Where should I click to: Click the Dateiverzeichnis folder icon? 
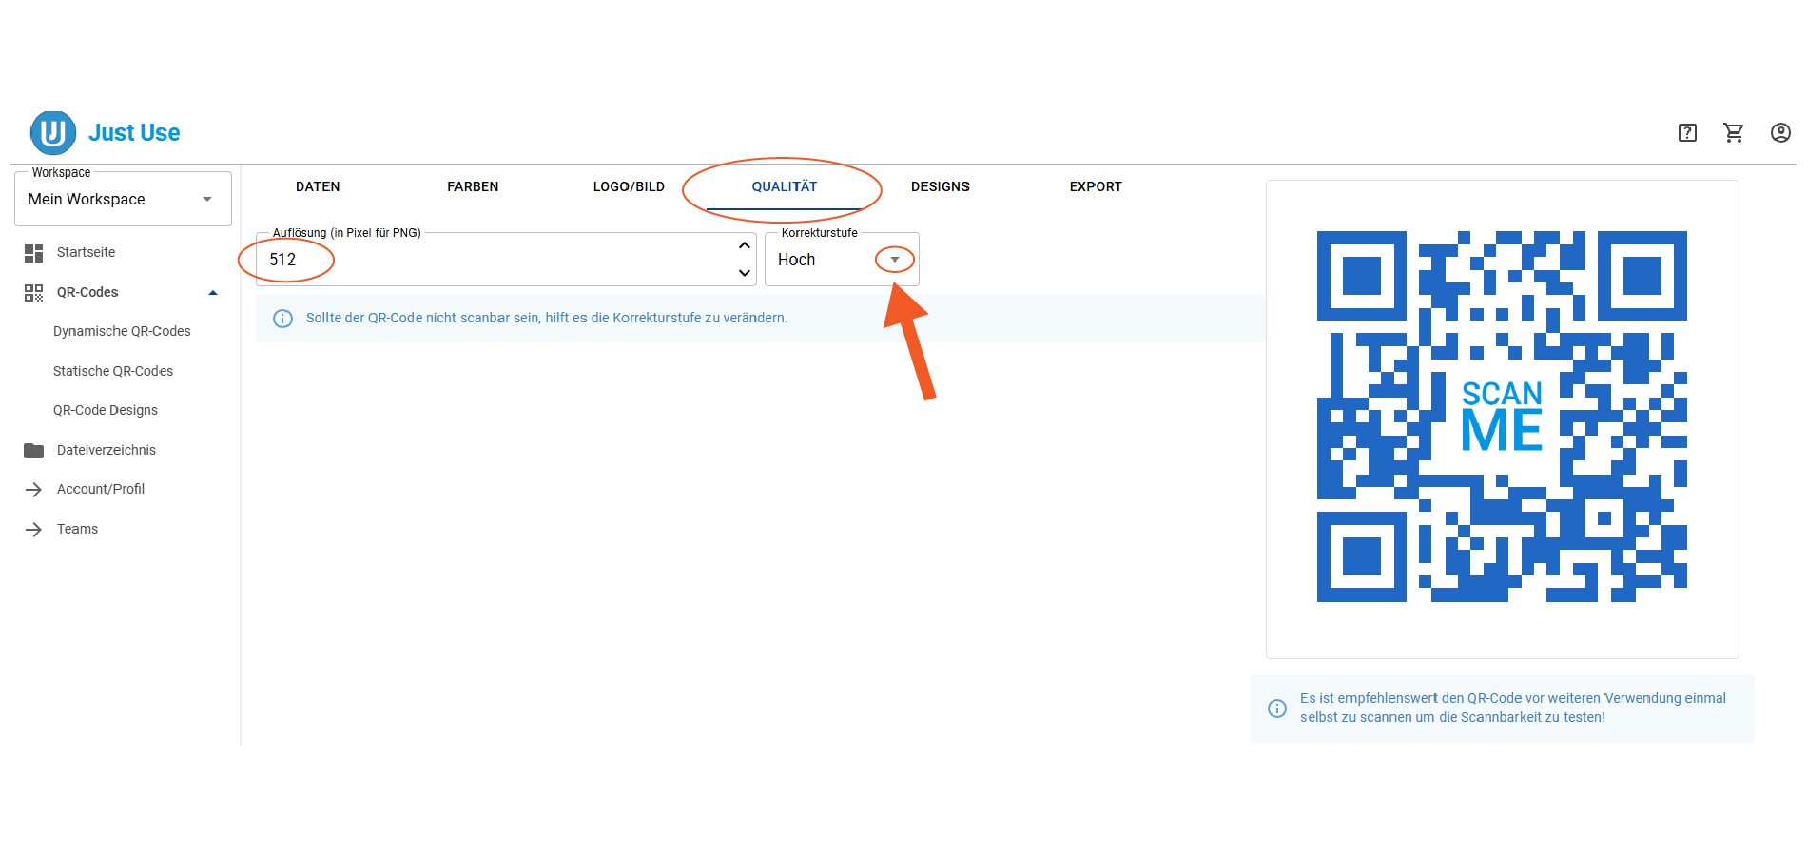pos(34,451)
